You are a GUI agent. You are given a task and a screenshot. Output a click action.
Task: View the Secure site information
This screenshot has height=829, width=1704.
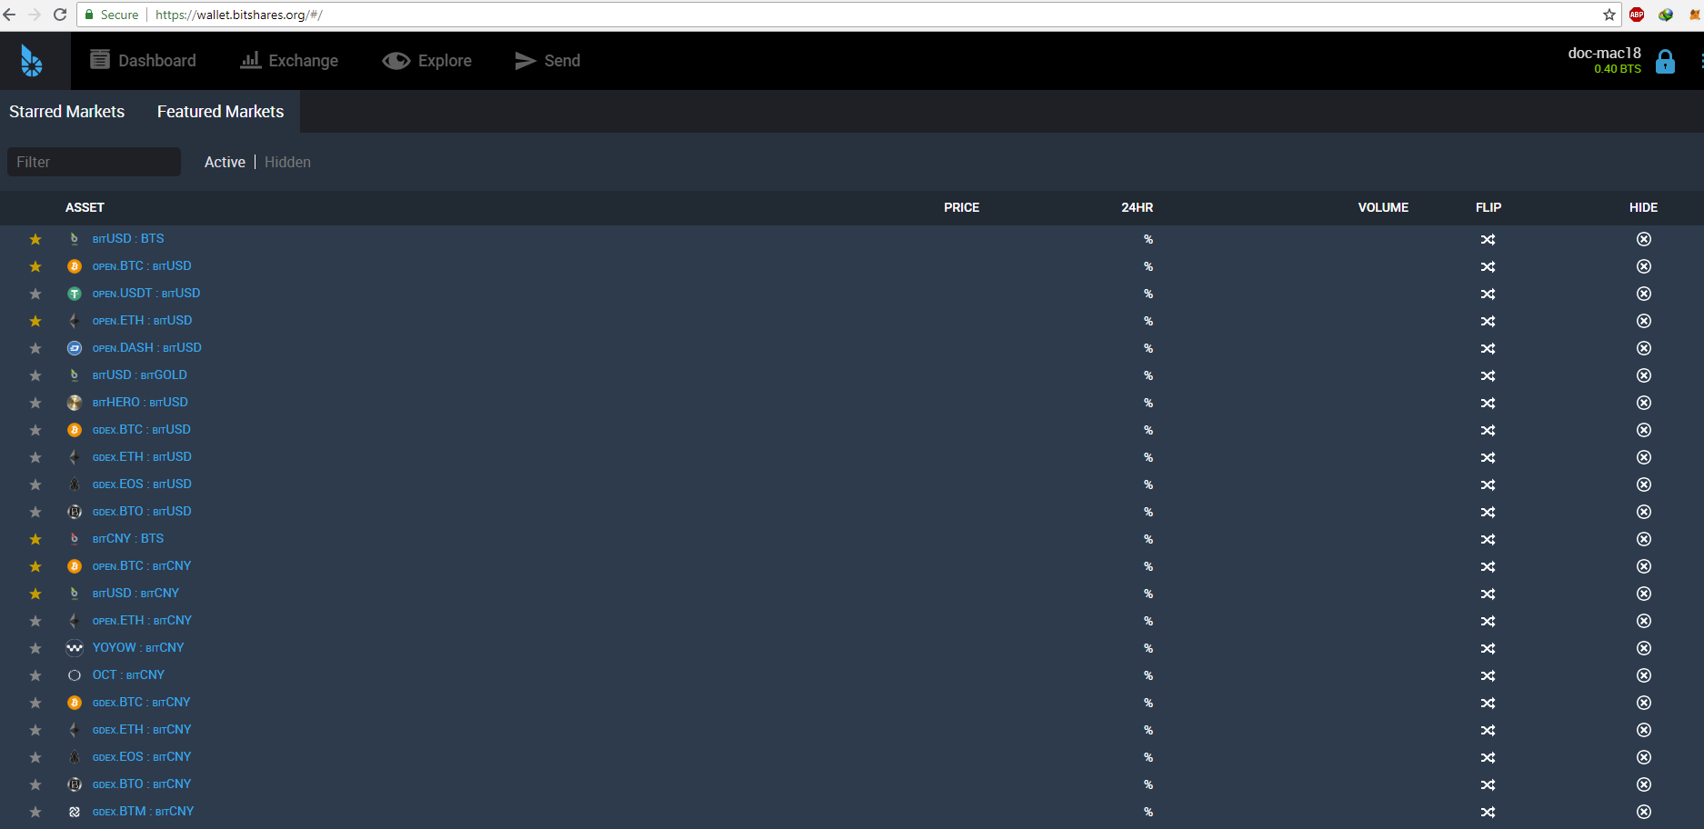[112, 15]
